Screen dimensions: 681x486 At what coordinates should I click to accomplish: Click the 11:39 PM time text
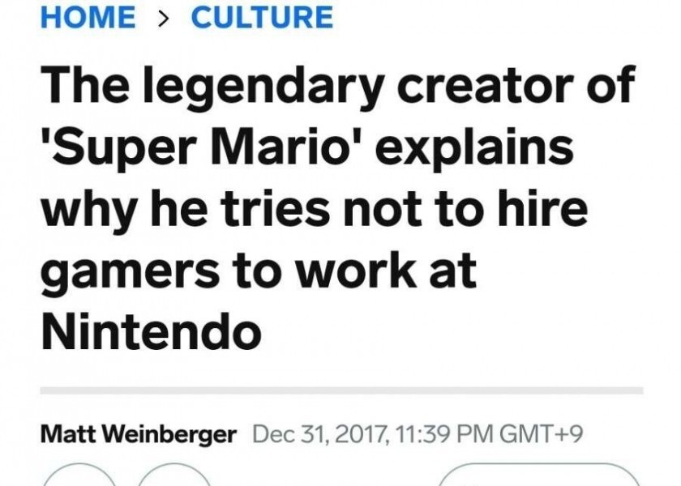point(430,433)
